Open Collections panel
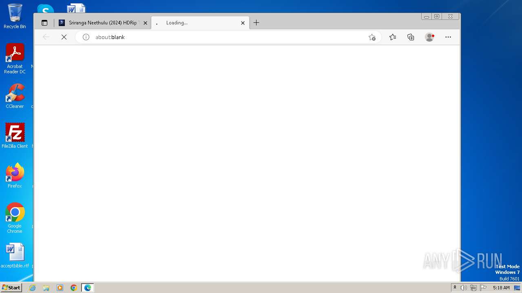This screenshot has height=293, width=522. 411,37
